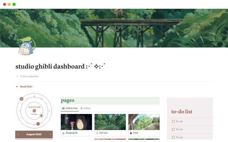This screenshot has height=142, width=228.
Task: Switch to the Gallery tab
Action: coord(85,108)
